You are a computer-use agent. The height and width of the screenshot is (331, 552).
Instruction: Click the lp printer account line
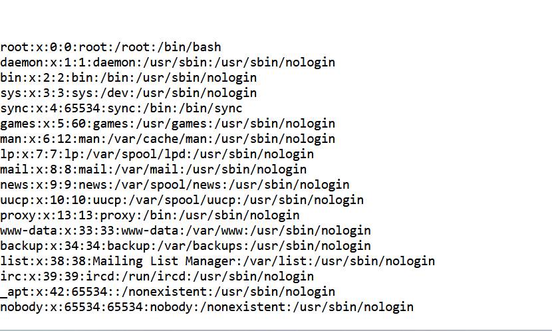tap(156, 154)
